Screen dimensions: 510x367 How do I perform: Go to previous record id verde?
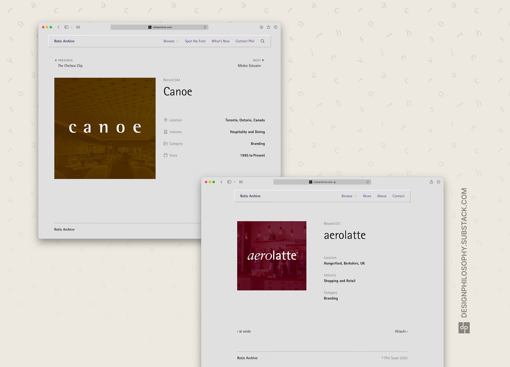pos(244,331)
